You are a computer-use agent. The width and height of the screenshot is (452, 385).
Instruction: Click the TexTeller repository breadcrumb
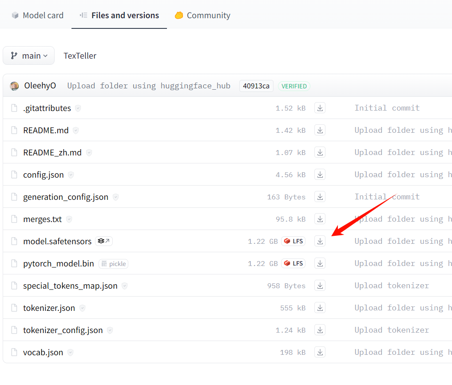pos(80,56)
